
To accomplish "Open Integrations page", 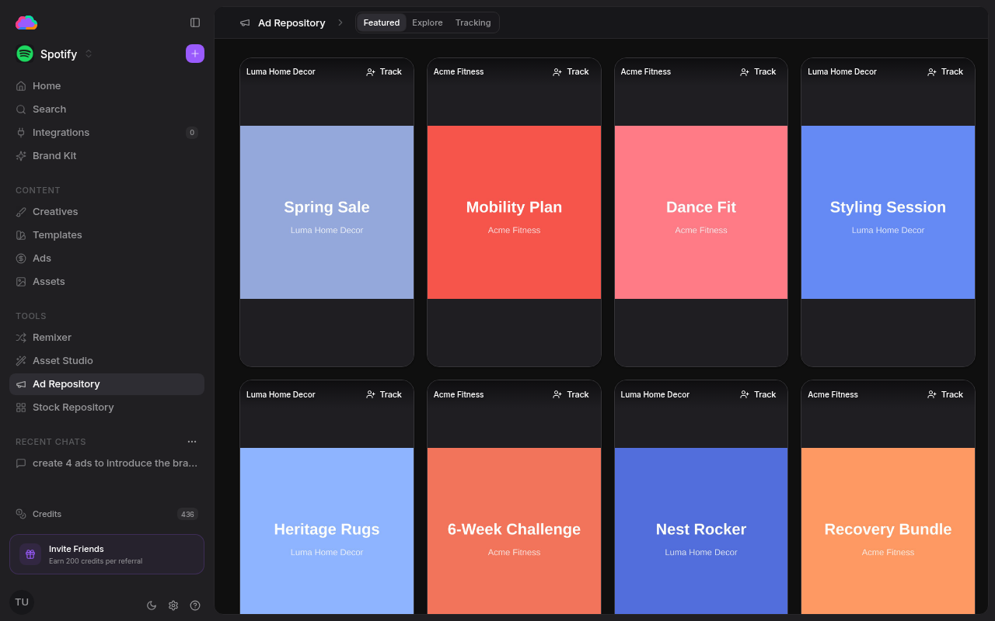I will 106,132.
